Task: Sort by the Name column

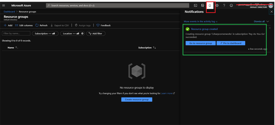Action: 13,48
